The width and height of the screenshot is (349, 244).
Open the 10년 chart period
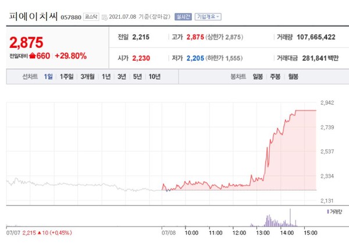pyautogui.click(x=154, y=77)
